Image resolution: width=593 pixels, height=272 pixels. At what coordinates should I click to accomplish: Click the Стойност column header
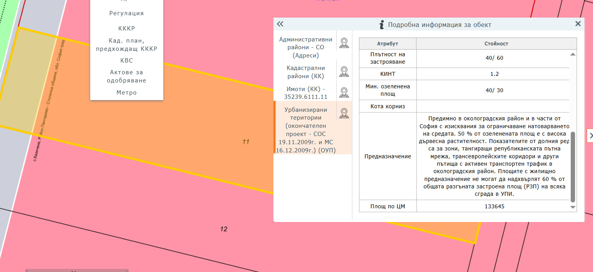tap(497, 44)
